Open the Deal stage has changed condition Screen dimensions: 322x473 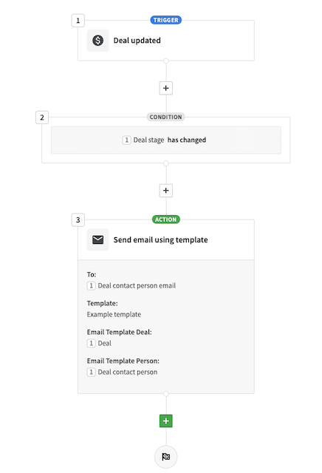click(166, 140)
